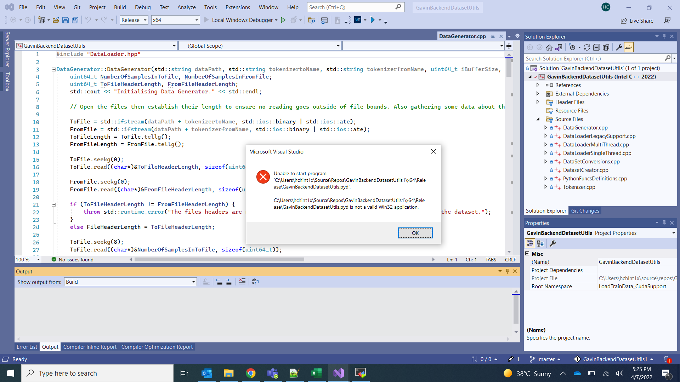Switch to the Git Changes tab
Screen dimensions: 680x382
(x=585, y=210)
